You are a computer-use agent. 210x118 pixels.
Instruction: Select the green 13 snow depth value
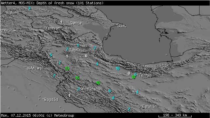67,69
